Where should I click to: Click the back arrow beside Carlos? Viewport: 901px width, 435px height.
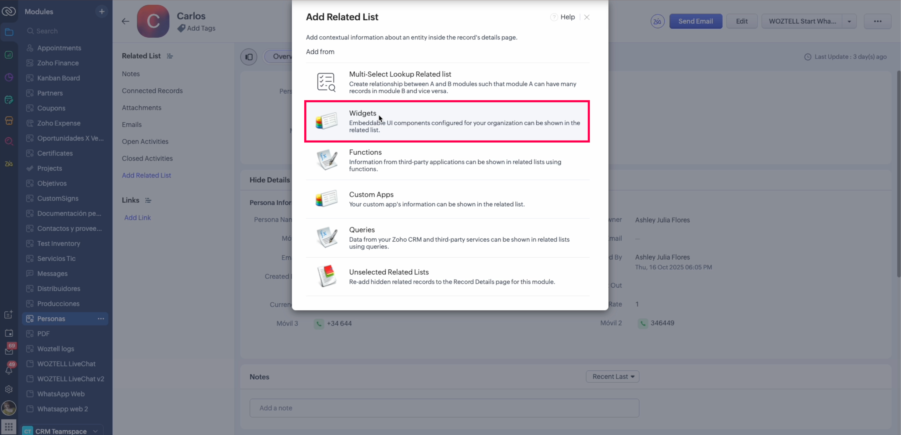click(126, 21)
